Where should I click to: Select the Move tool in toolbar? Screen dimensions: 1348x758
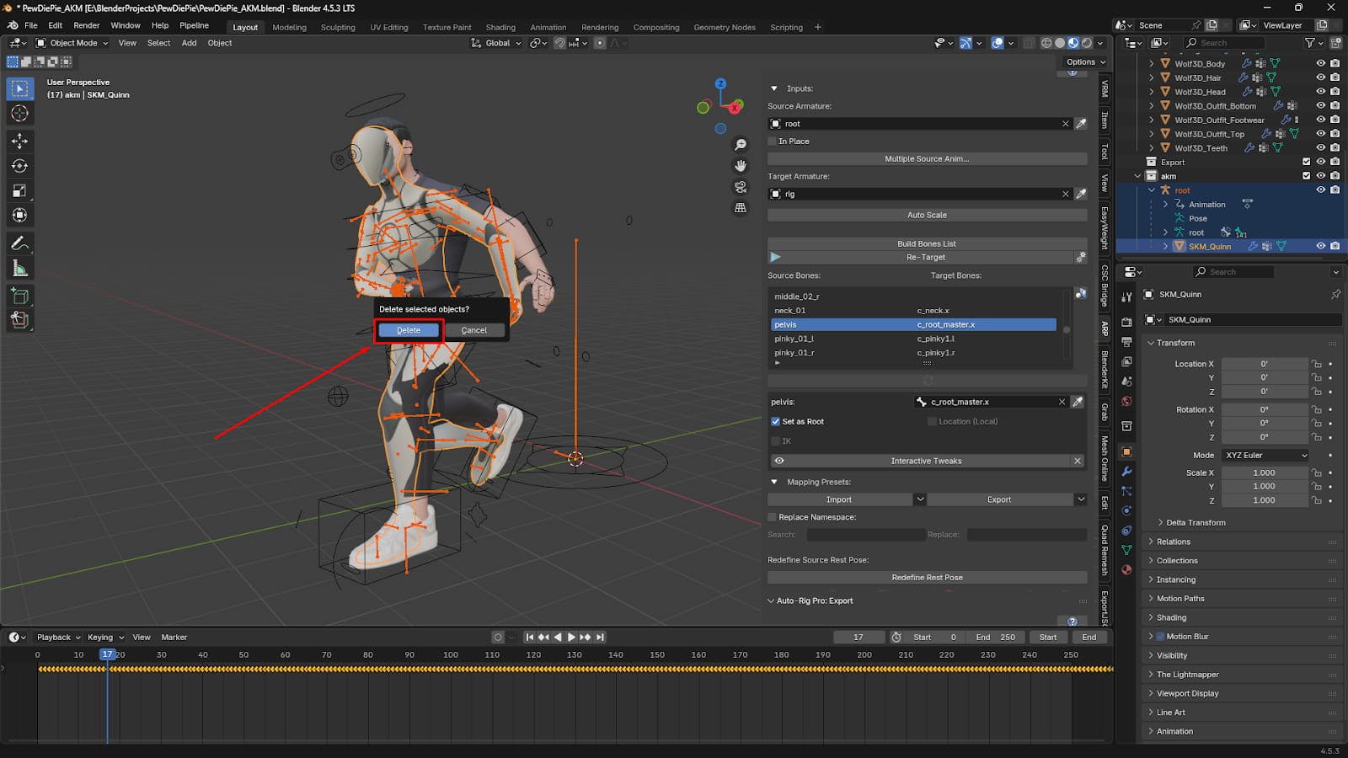[19, 141]
